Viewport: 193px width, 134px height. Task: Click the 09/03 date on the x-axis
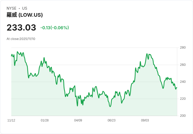(x=145, y=120)
